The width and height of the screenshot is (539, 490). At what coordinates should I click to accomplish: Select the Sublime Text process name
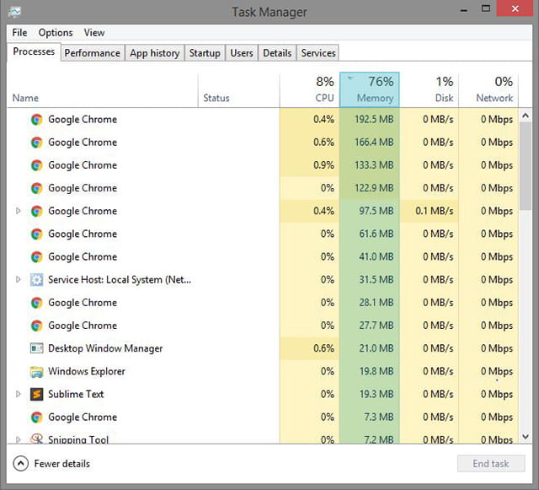[76, 394]
